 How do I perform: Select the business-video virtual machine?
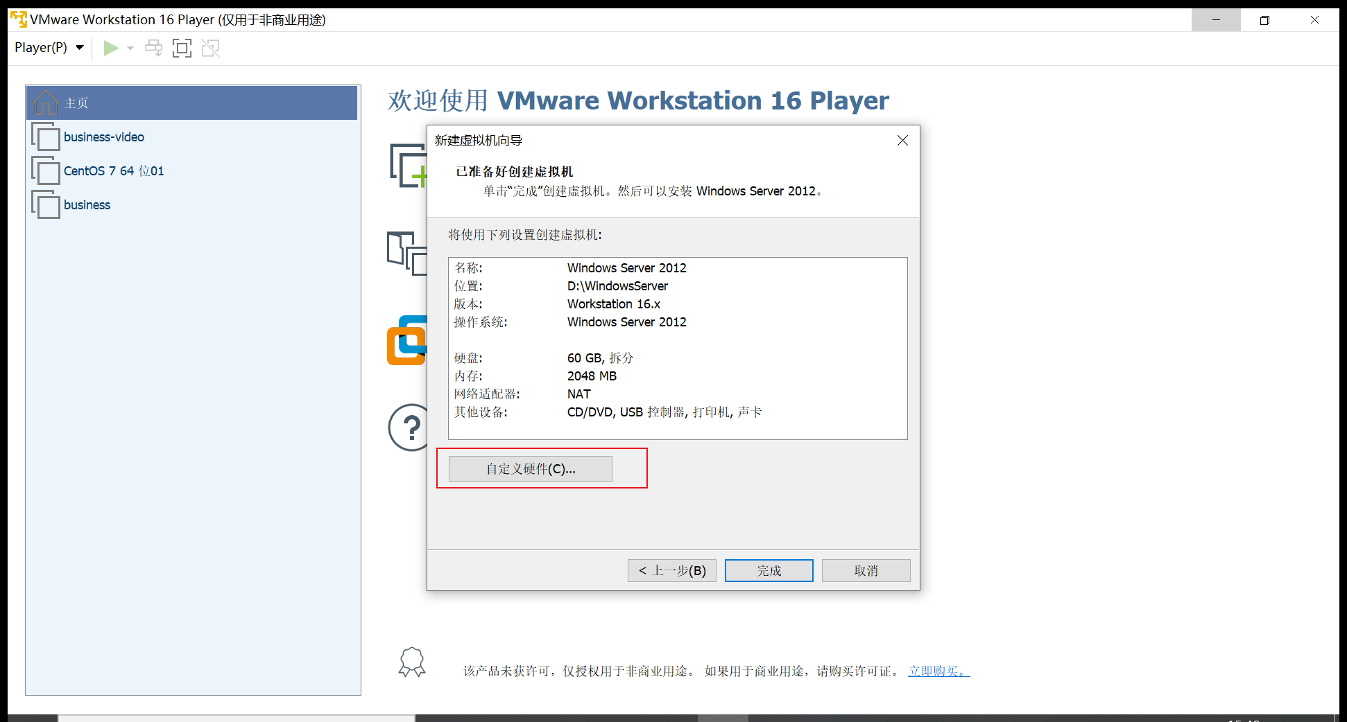pyautogui.click(x=103, y=137)
